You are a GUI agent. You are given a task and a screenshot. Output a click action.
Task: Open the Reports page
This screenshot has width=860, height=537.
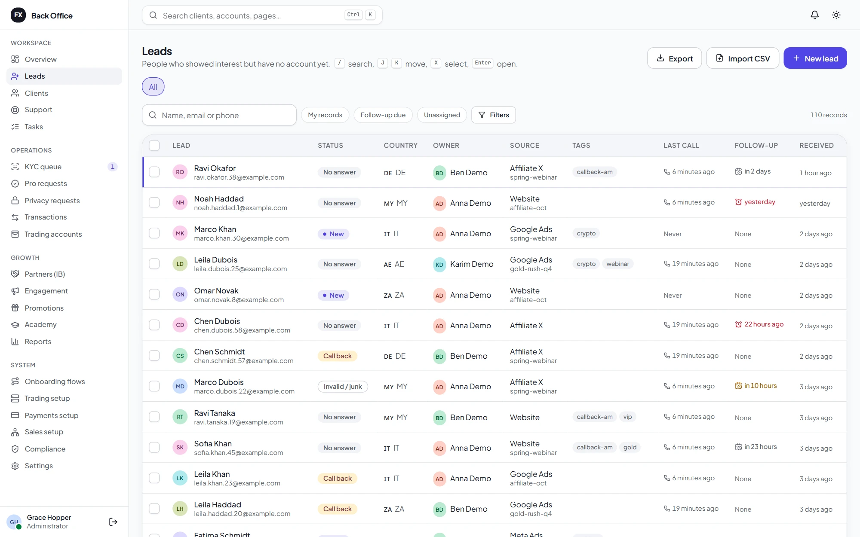tap(64, 342)
